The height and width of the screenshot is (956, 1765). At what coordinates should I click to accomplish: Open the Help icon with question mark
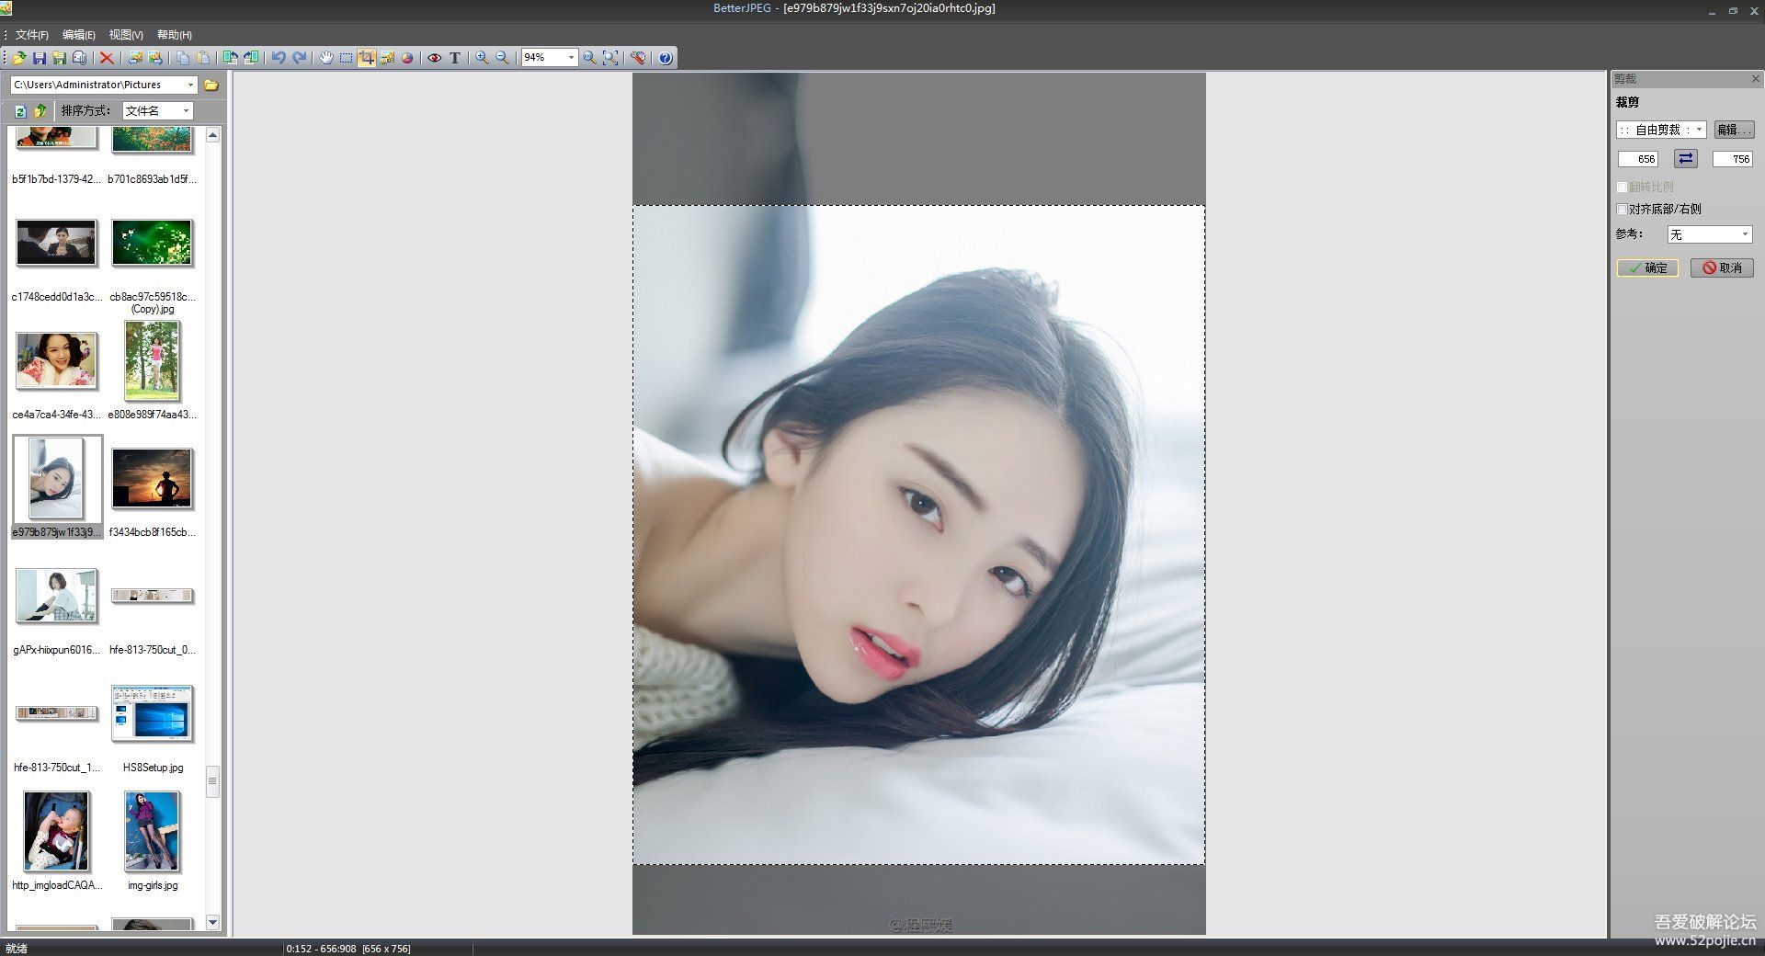(x=664, y=57)
